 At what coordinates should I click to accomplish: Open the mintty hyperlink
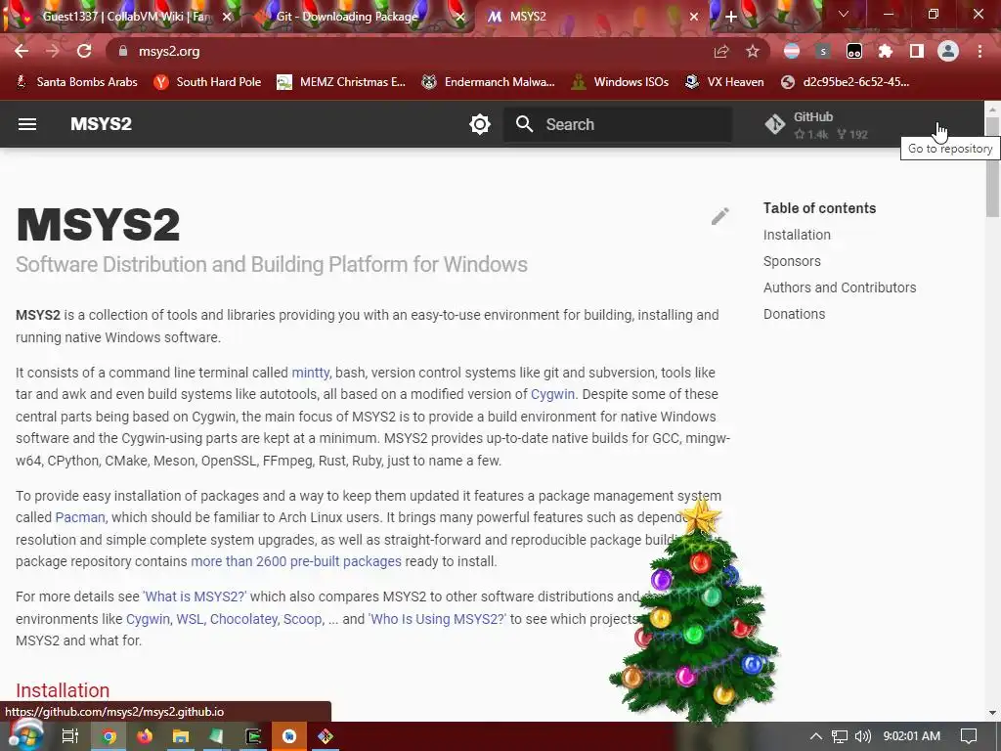pos(310,373)
